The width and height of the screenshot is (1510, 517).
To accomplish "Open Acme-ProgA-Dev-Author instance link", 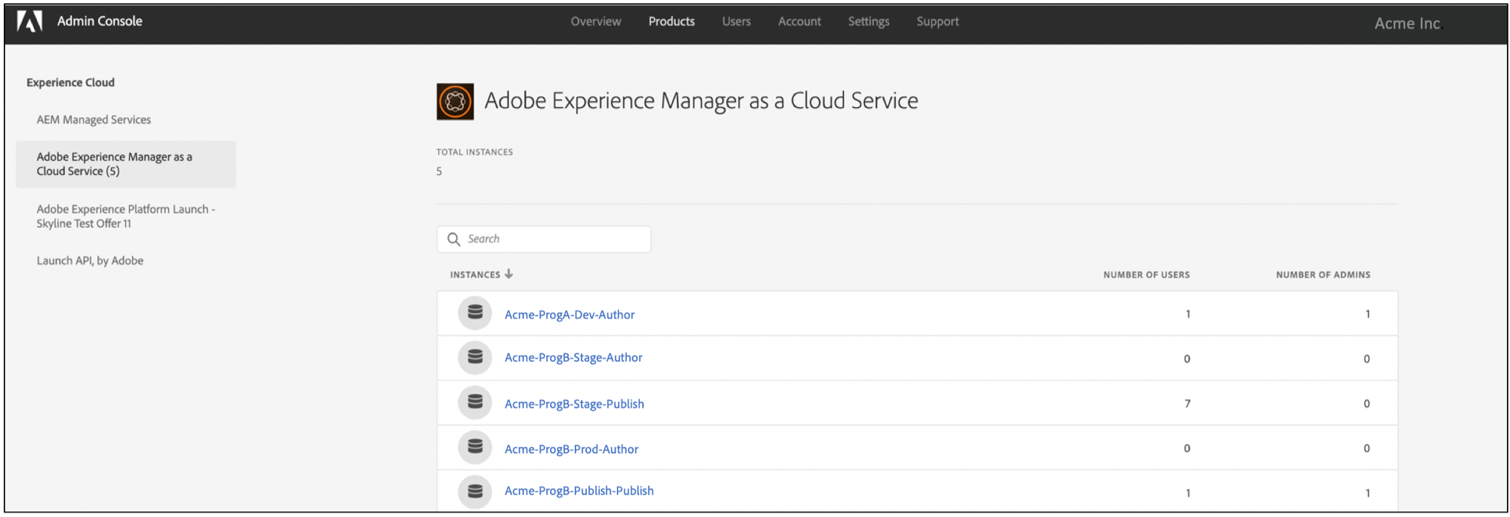I will click(x=570, y=315).
